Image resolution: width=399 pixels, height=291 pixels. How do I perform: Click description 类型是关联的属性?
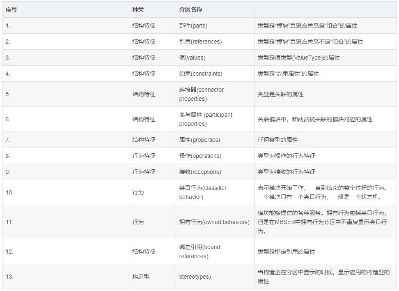(326, 94)
